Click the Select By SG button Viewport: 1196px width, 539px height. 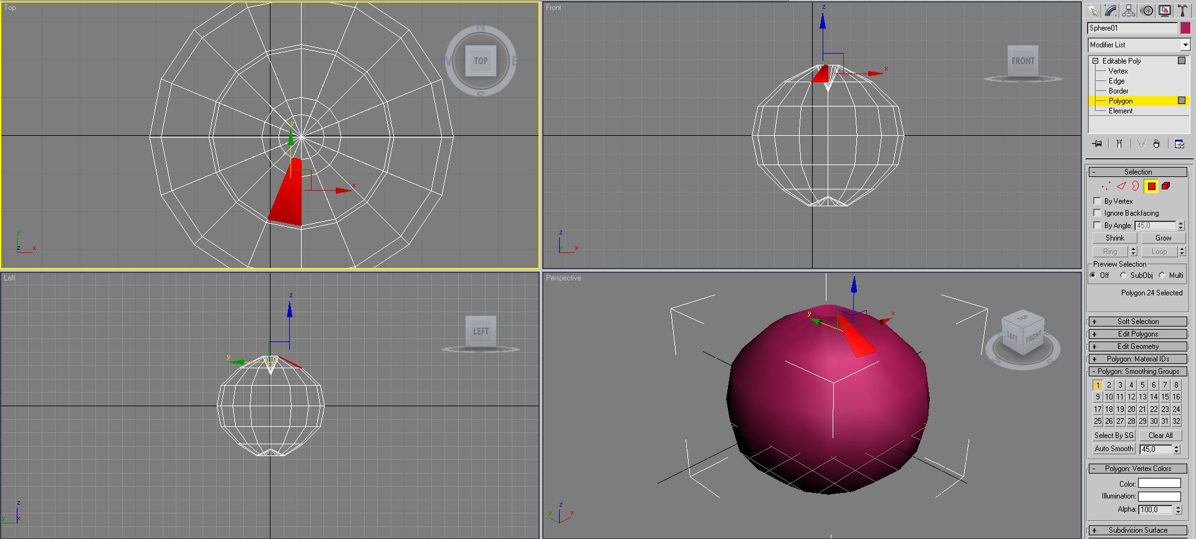tap(1114, 436)
